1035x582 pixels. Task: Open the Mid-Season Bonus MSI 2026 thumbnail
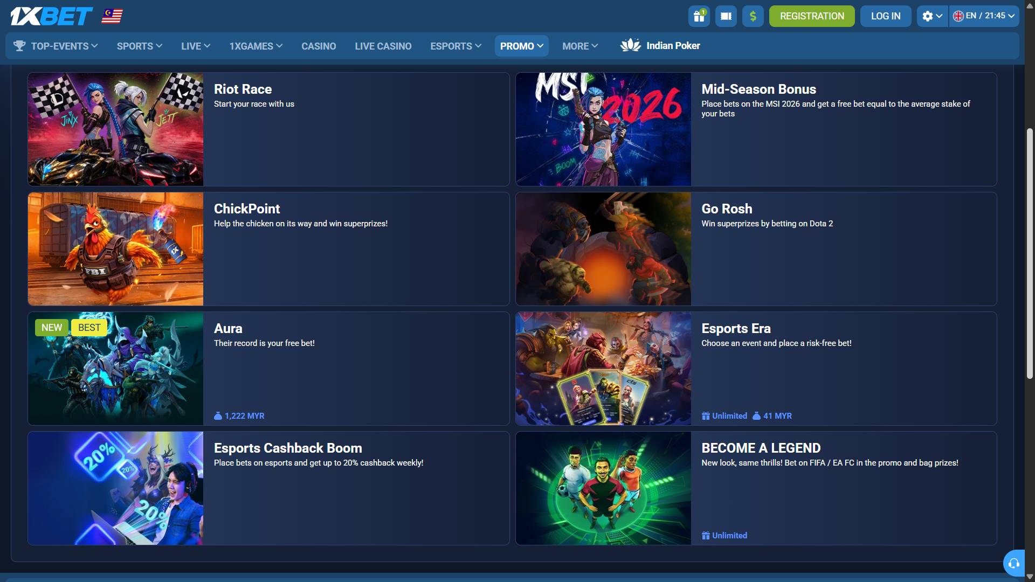(x=603, y=129)
